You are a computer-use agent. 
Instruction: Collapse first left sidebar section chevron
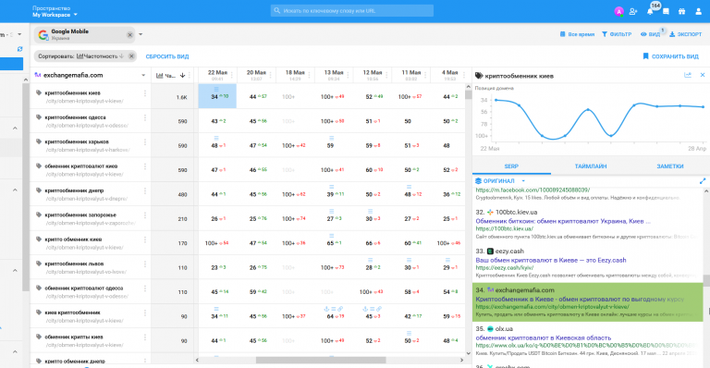point(15,129)
